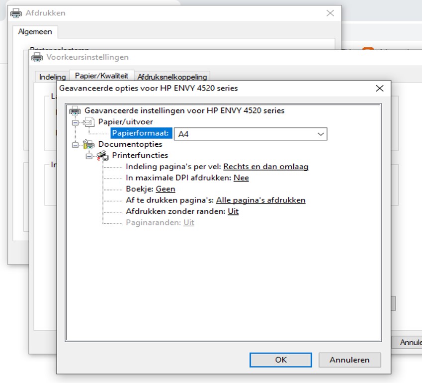422x383 pixels.
Task: Collapse the Documentopties tree node
Action: pos(76,145)
